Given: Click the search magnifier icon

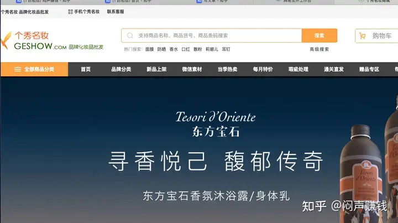Looking at the screenshot, I should coord(130,35).
